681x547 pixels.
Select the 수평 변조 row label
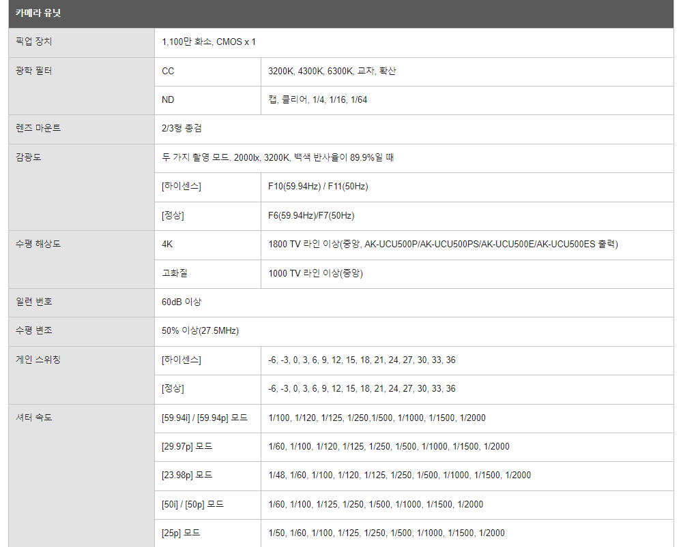click(33, 330)
